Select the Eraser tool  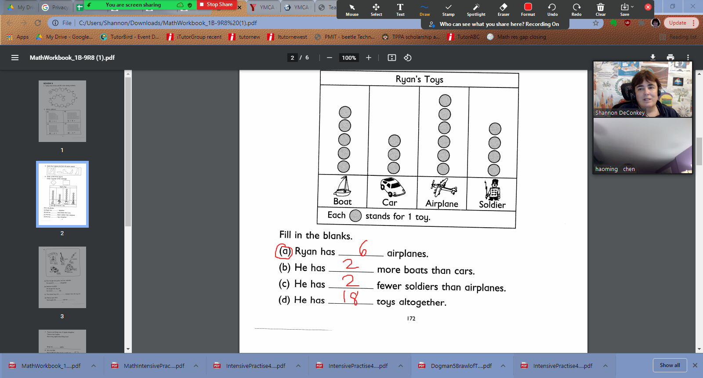point(504,10)
